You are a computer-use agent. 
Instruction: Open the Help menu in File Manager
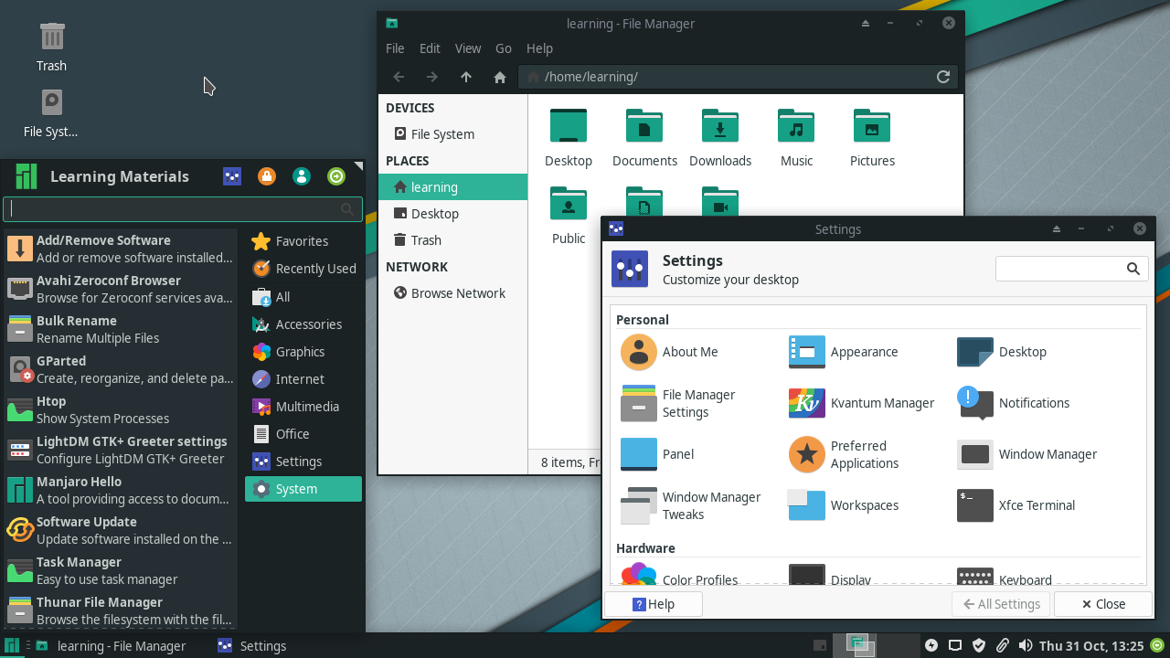pos(539,48)
